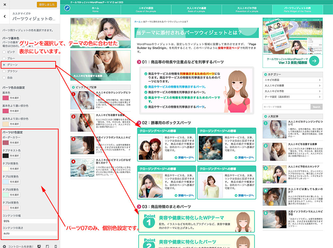This screenshot has width=333, height=248.
Task: Click the 投稿や固定ページ red link
Action: (229, 48)
